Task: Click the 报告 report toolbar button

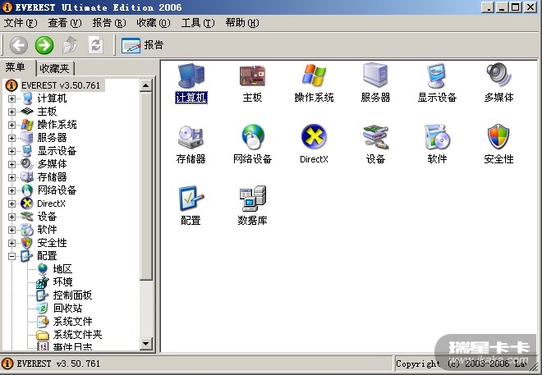Action: click(142, 45)
